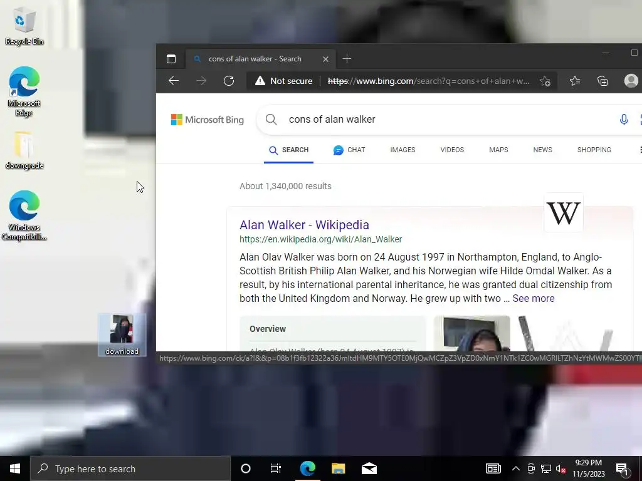
Task: Go back to the previous page
Action: click(x=174, y=81)
